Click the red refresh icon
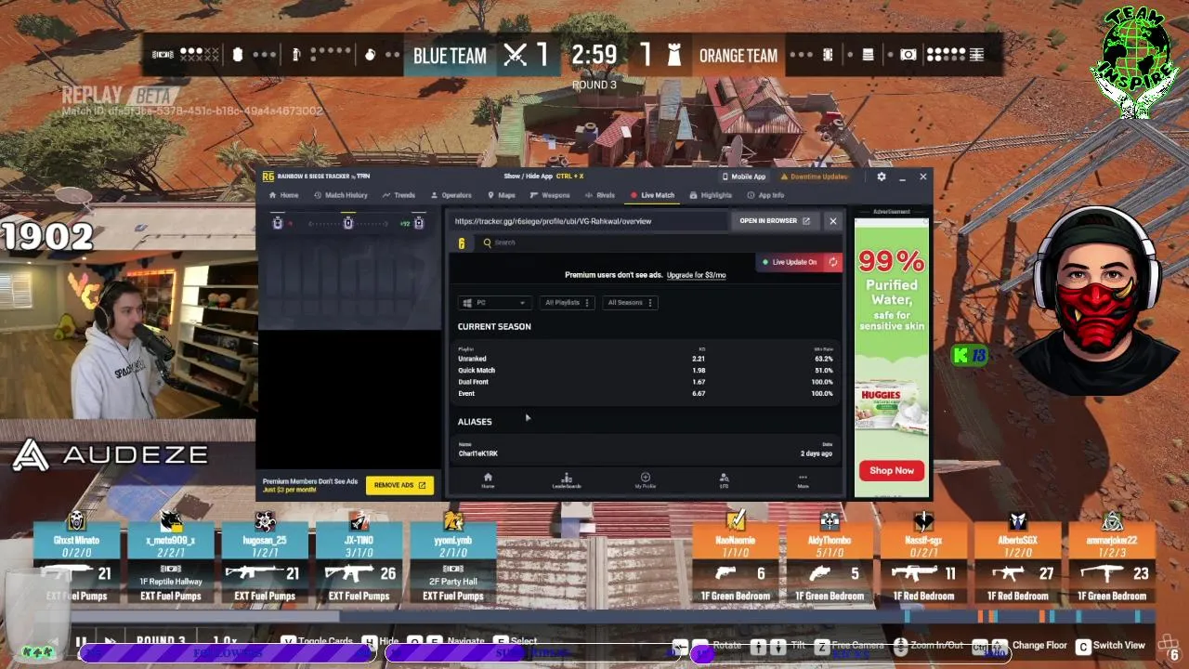Image resolution: width=1189 pixels, height=669 pixels. click(x=833, y=262)
